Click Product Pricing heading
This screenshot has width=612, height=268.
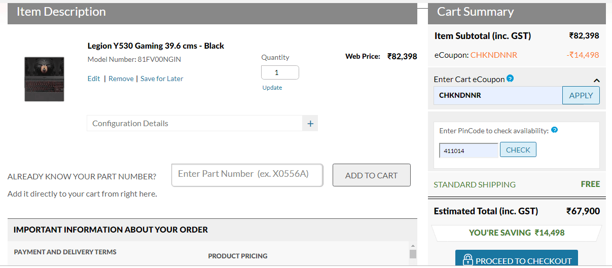point(238,256)
